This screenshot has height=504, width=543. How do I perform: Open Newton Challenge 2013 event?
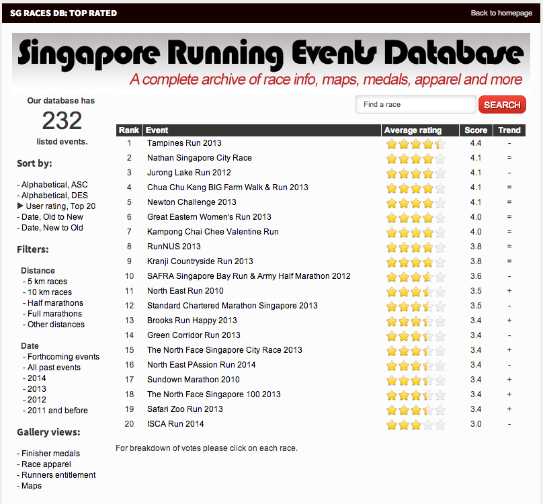192,202
